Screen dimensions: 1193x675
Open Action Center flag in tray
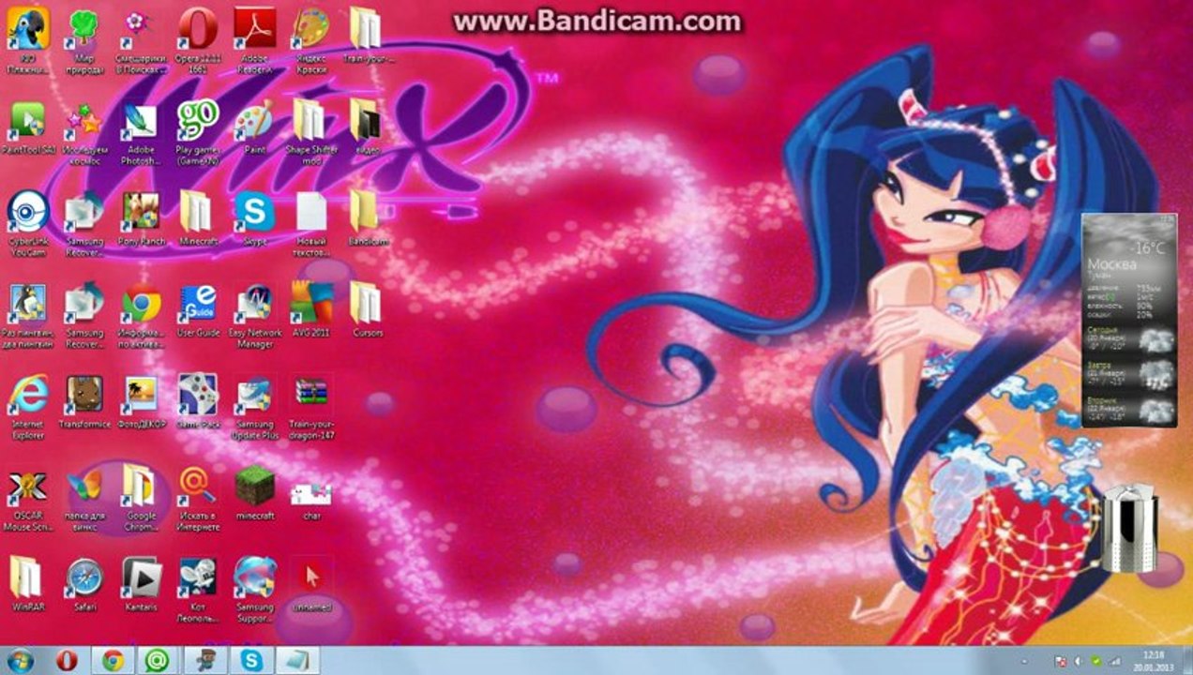tap(1061, 662)
